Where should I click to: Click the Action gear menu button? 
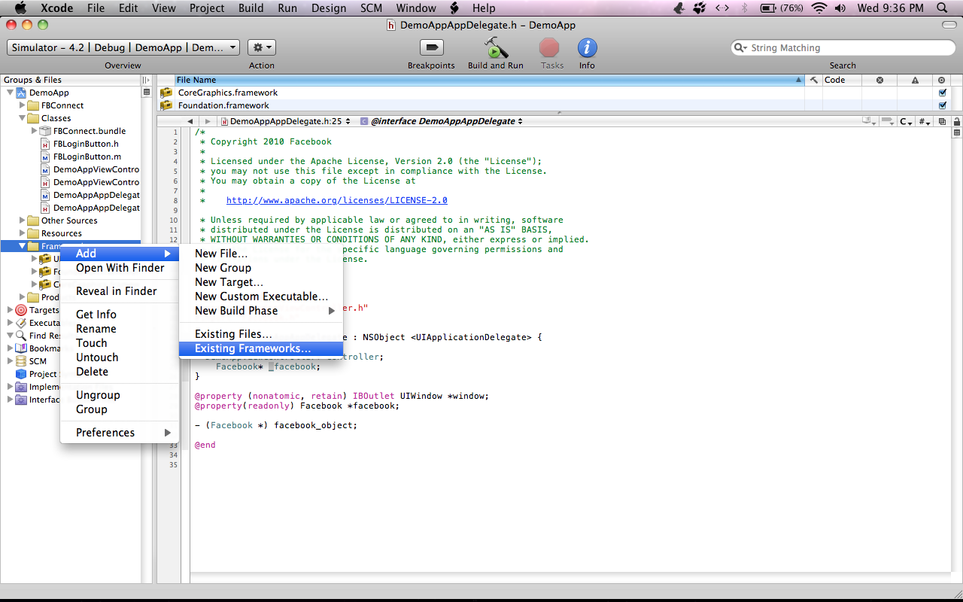pyautogui.click(x=262, y=47)
